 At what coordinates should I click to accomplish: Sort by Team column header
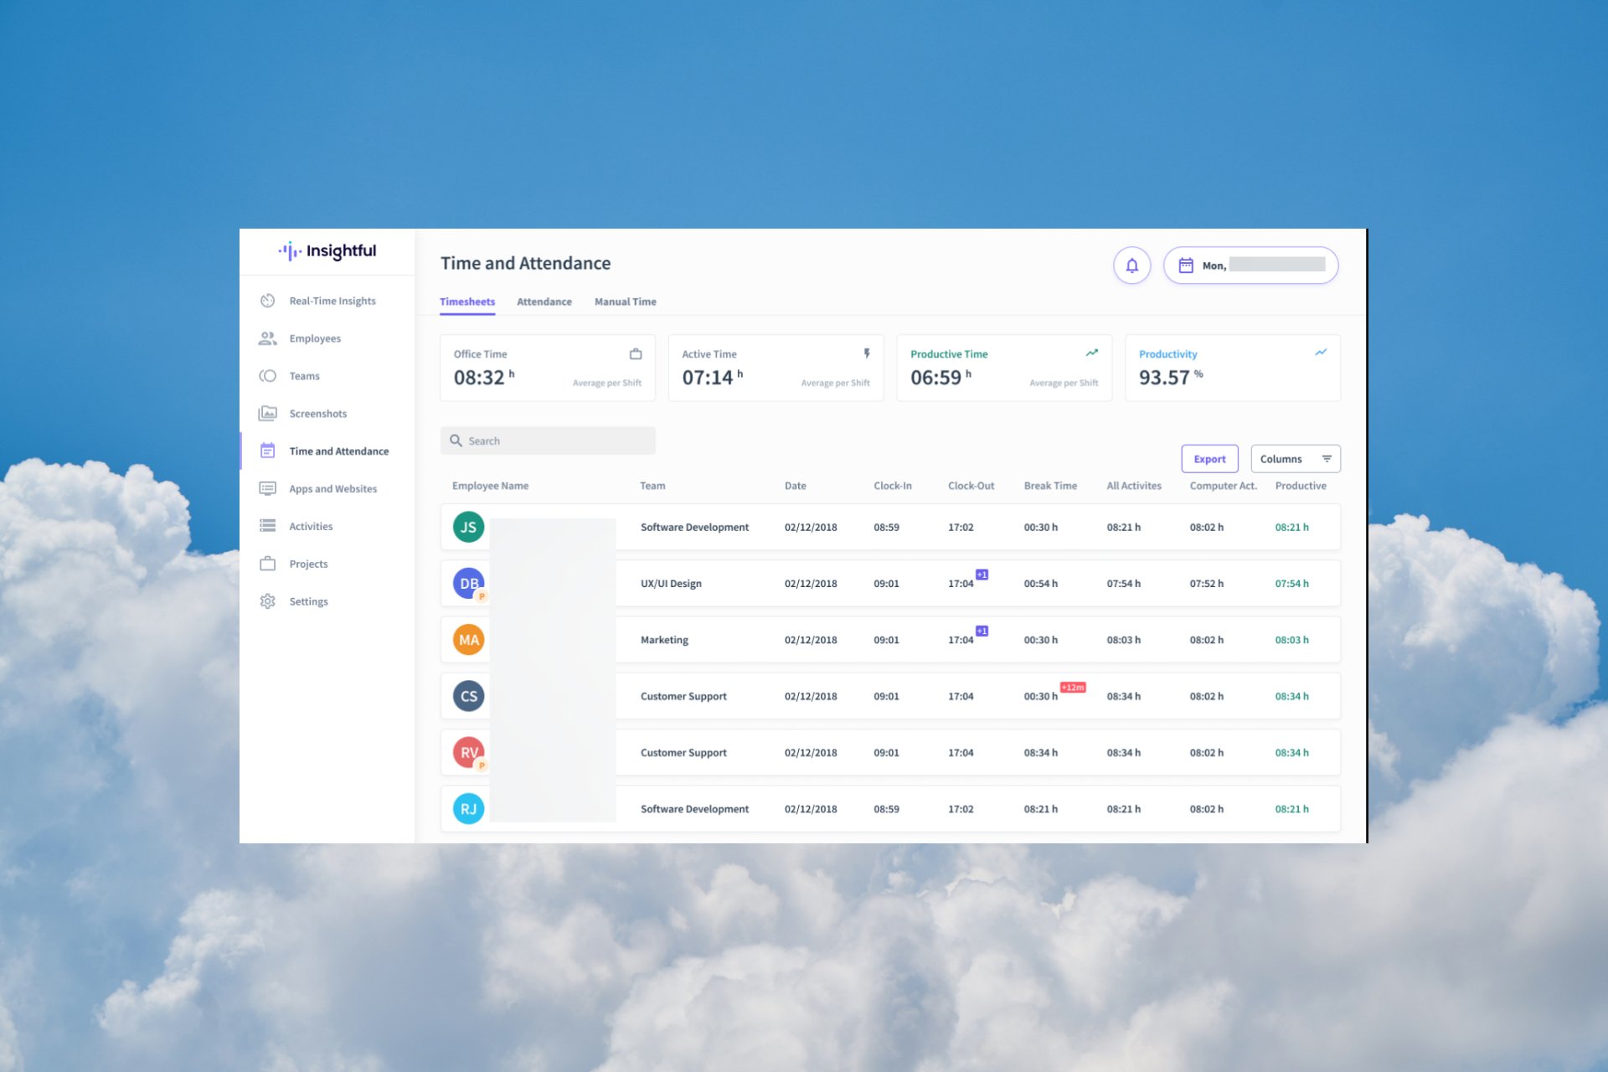652,486
